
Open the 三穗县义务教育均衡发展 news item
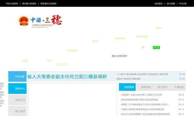[x=142, y=109]
